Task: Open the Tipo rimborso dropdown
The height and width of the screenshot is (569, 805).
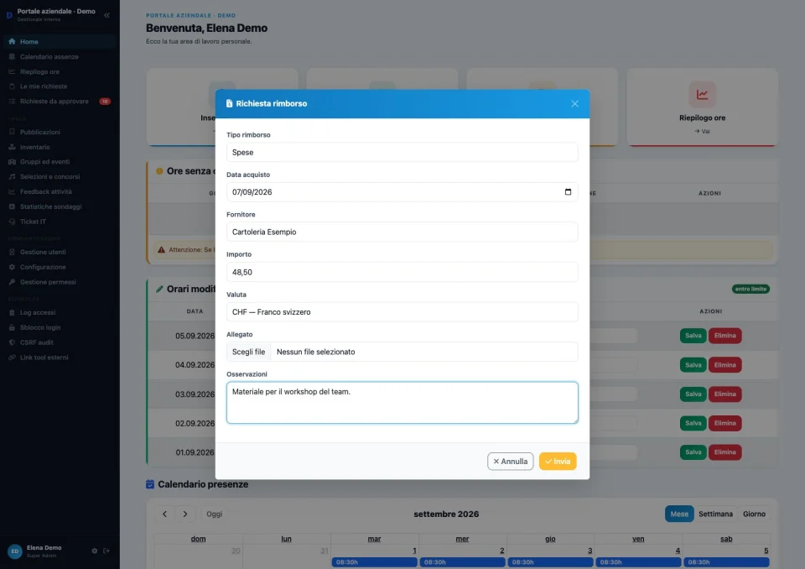Action: click(402, 152)
